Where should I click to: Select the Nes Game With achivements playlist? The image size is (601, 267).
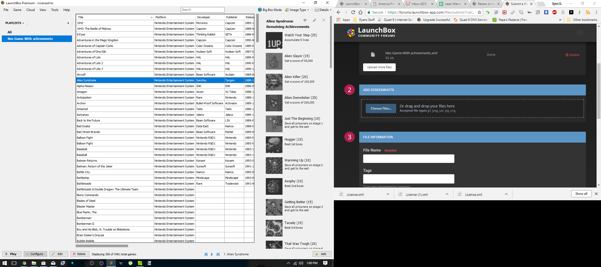pyautogui.click(x=37, y=39)
